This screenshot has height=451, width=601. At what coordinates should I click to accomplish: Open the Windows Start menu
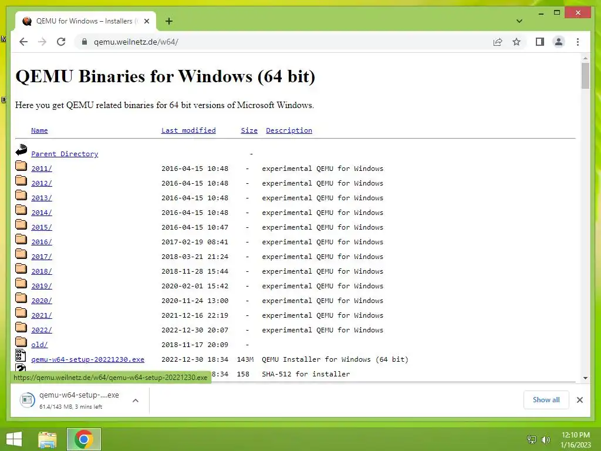coord(14,439)
